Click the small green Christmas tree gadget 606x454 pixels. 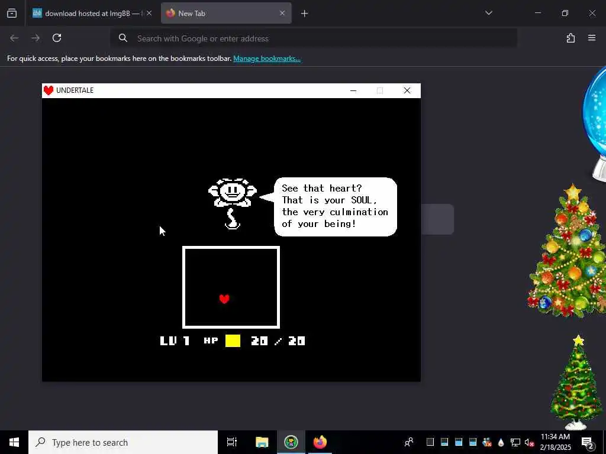tap(576, 382)
